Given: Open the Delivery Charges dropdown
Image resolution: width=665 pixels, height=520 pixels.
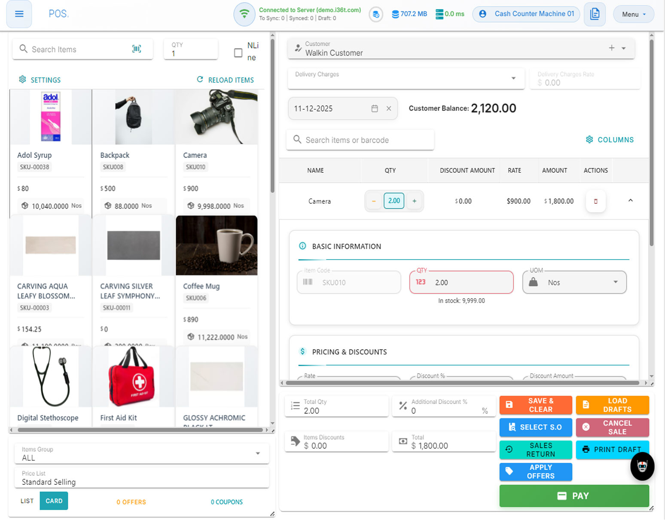Looking at the screenshot, I should (x=513, y=78).
